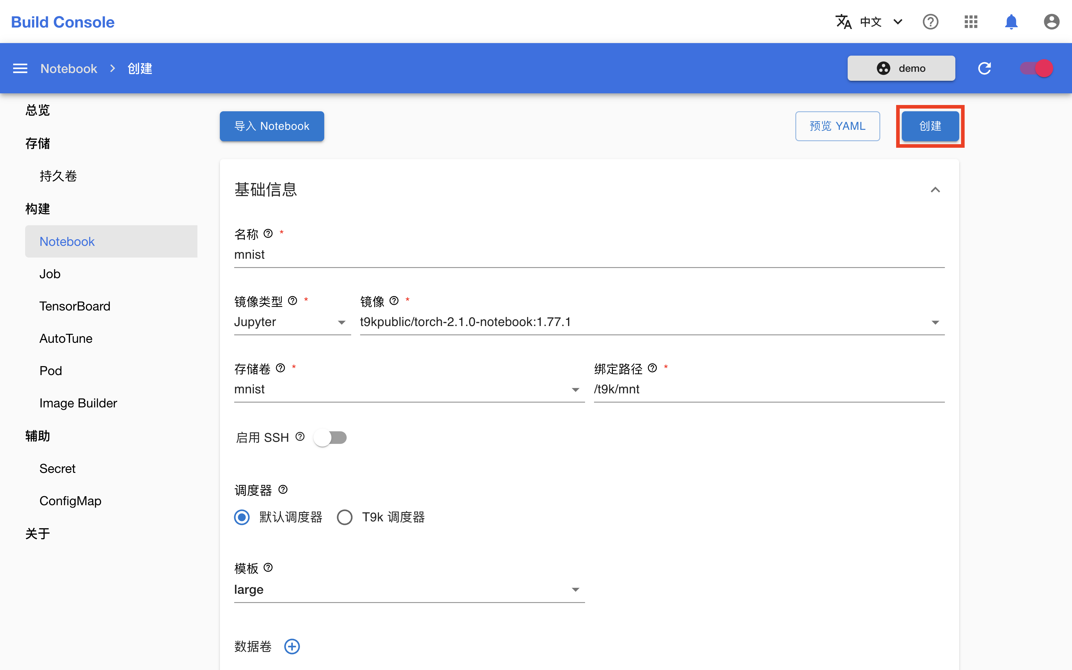Image resolution: width=1072 pixels, height=670 pixels.
Task: Click the 名称 input field with mnist
Action: pos(589,255)
